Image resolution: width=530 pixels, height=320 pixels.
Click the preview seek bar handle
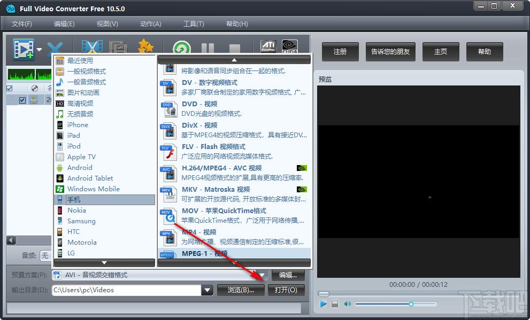(x=324, y=294)
